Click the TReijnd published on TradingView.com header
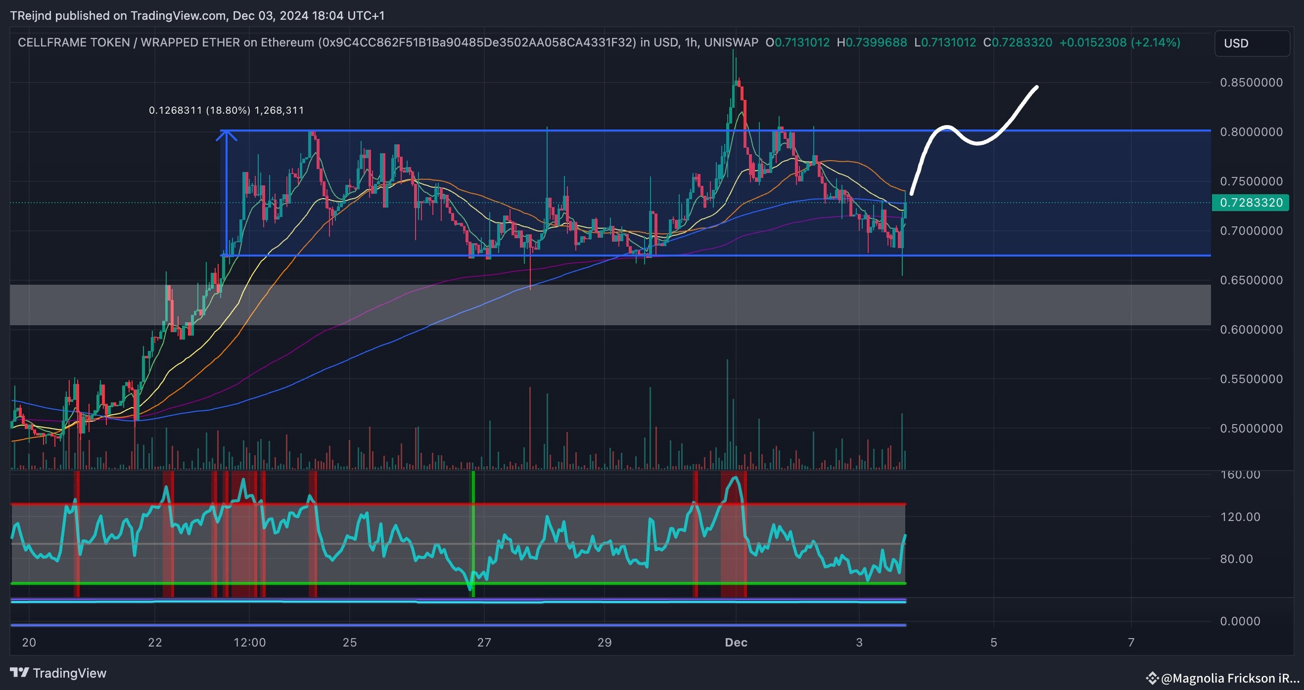The image size is (1304, 690). 197,16
